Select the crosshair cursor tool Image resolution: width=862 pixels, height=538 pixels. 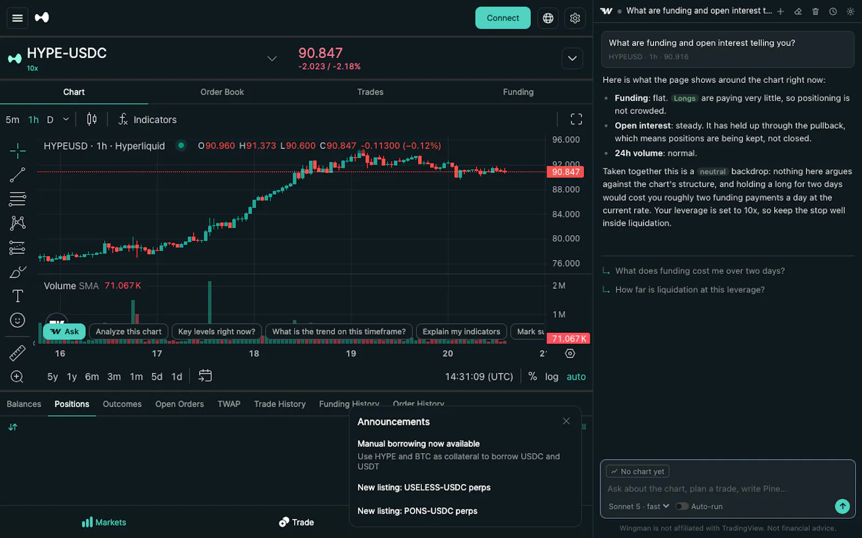pyautogui.click(x=17, y=151)
